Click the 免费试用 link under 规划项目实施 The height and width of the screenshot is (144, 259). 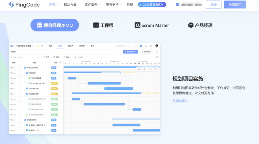(180, 101)
